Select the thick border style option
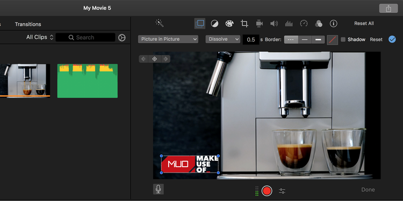This screenshot has width=403, height=201. [318, 40]
